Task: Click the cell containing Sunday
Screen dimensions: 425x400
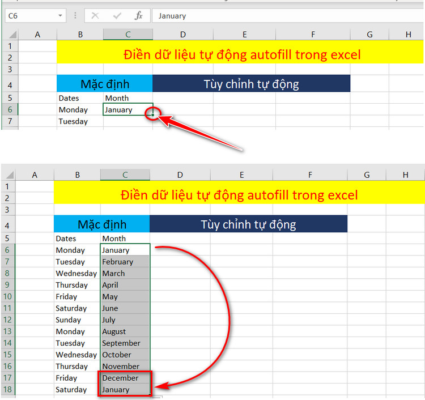Action: click(x=77, y=320)
